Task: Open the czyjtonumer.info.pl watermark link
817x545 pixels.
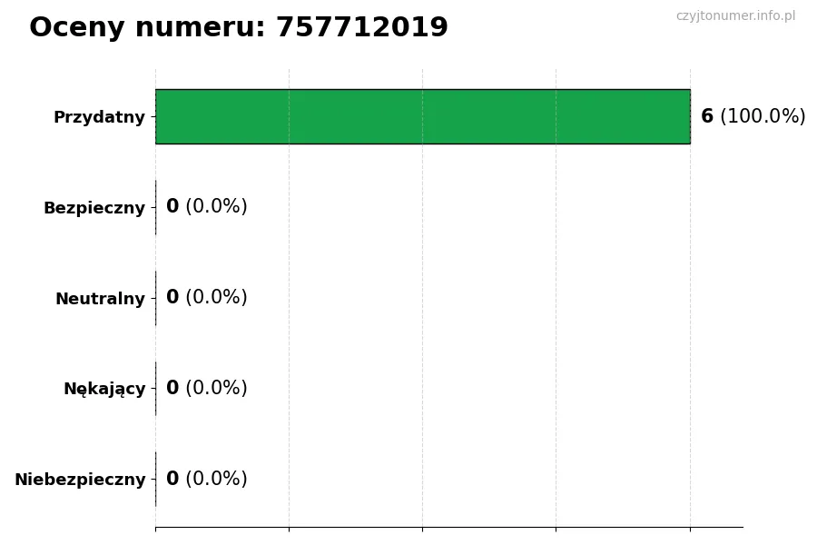Action: pos(735,16)
